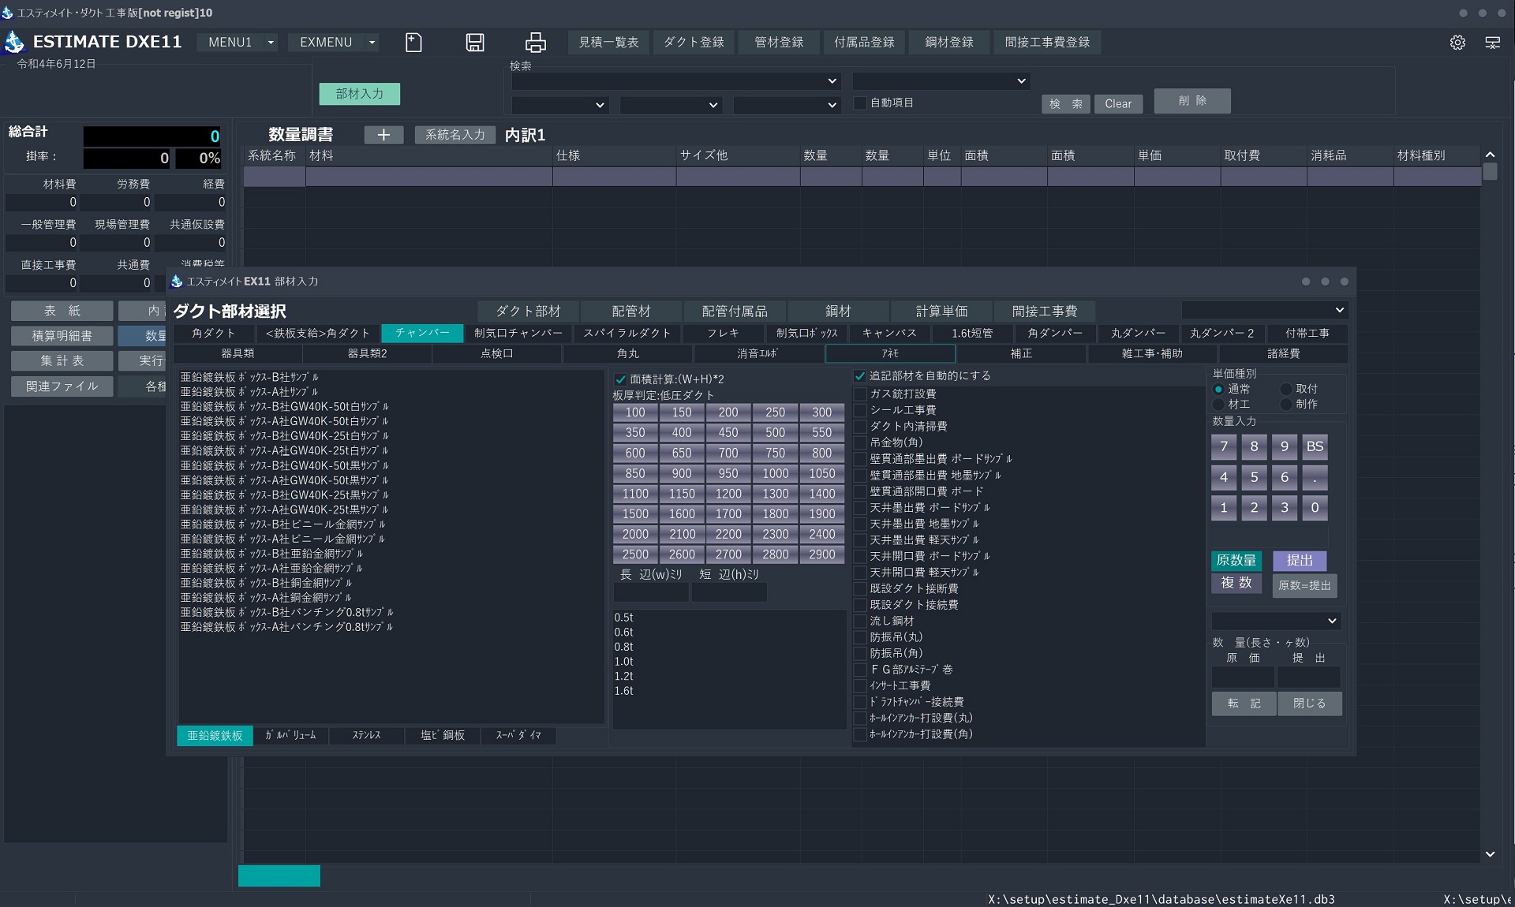Click the BS backspace key on keypad
The image size is (1515, 907).
(1315, 446)
